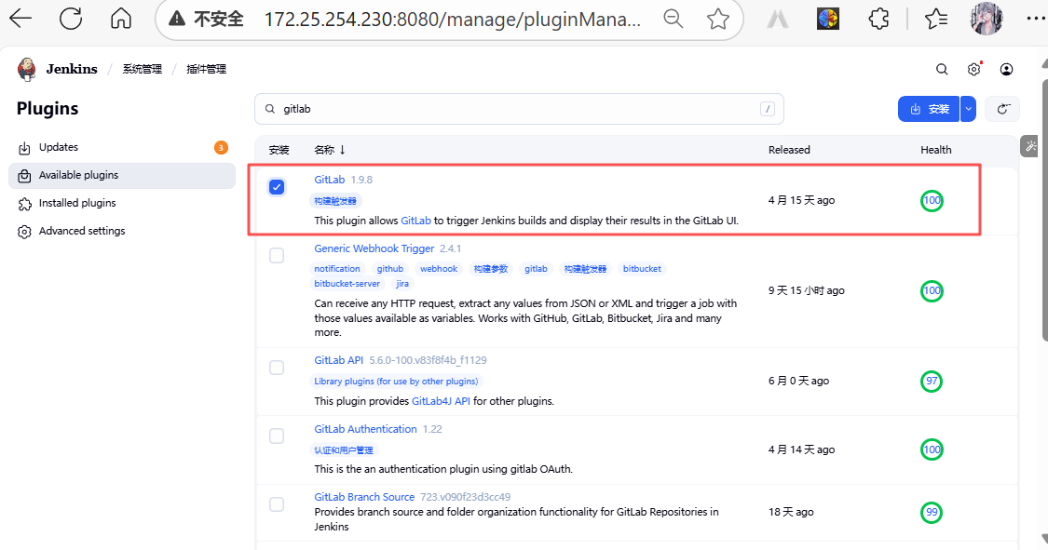
Task: Click the github tag label
Action: click(x=390, y=268)
